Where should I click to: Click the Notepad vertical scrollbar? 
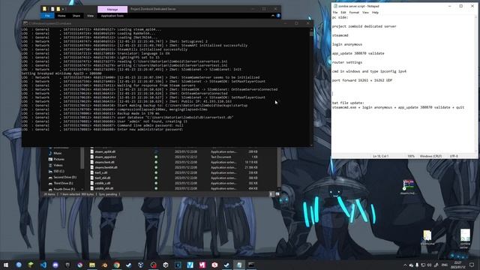coord(476,84)
